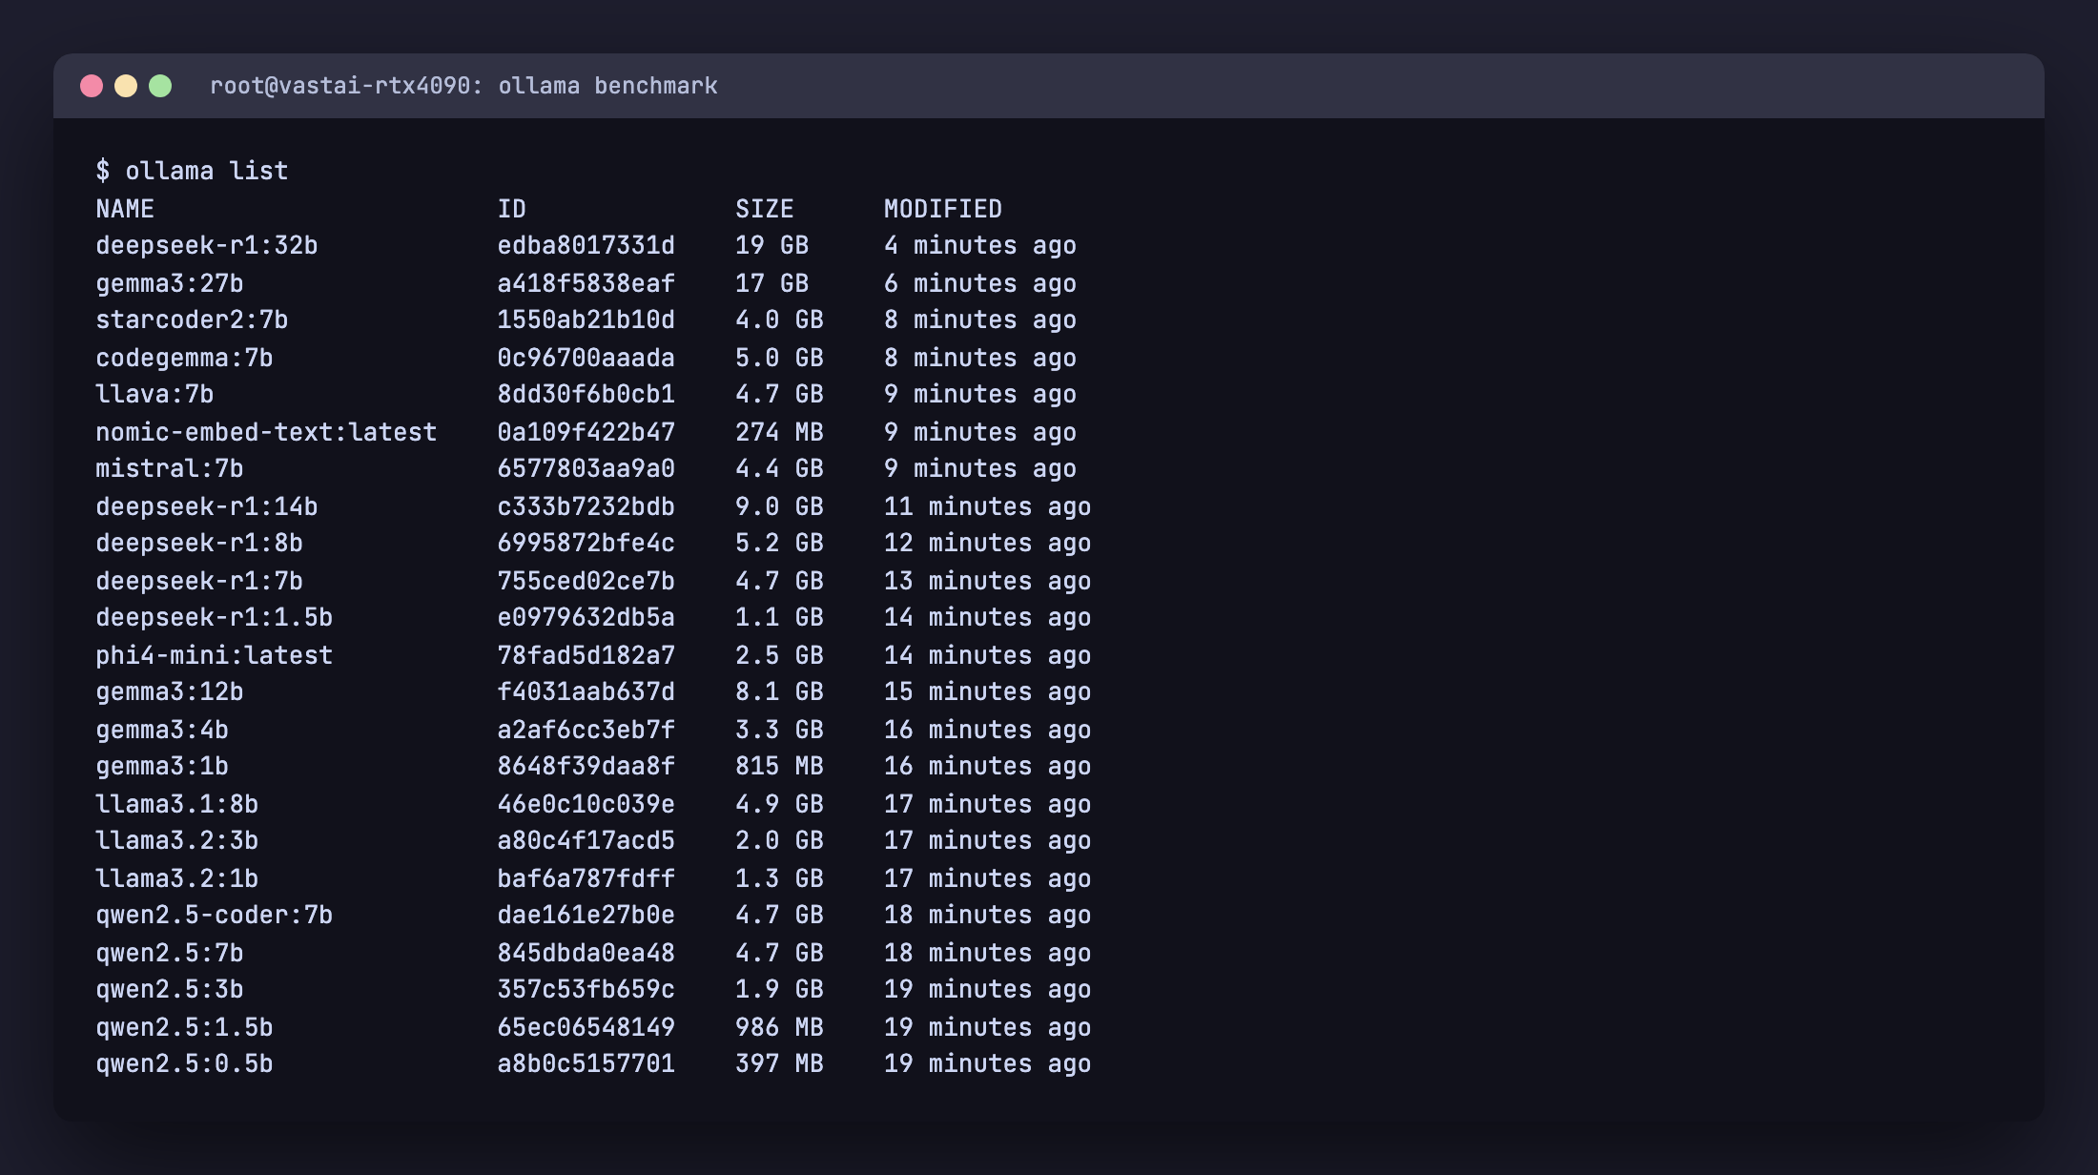This screenshot has width=2098, height=1175.
Task: Click the '1.1 GB' size value
Action: tap(780, 617)
